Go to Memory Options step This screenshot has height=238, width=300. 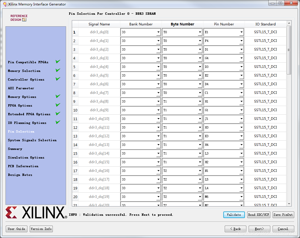click(22, 97)
